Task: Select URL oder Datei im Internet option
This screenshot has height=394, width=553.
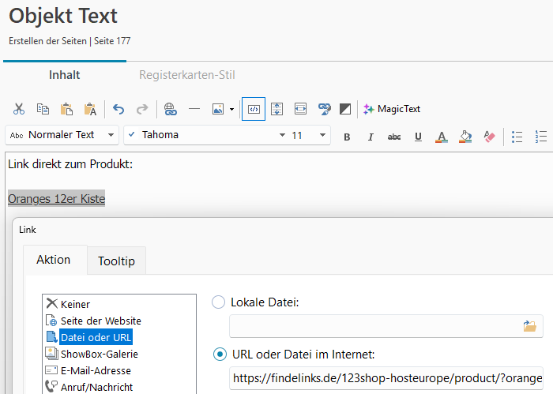Action: [x=219, y=354]
